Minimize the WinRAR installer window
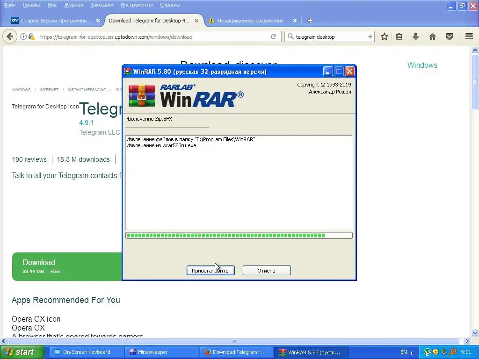The height and width of the screenshot is (359, 479). (328, 72)
